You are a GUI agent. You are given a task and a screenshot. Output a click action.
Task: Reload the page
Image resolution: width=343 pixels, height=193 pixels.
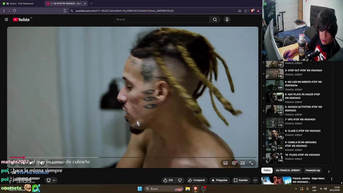coord(14,11)
